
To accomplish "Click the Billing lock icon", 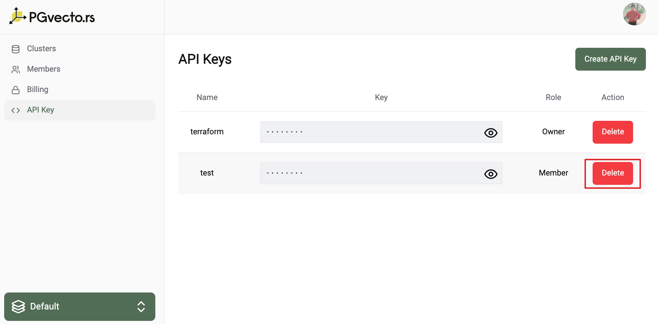I will [x=16, y=90].
